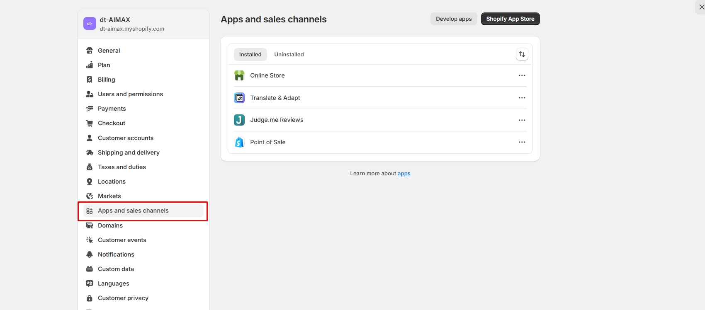Follow the 'apps' learn more link
Viewport: 705px width, 310px height.
(x=404, y=174)
